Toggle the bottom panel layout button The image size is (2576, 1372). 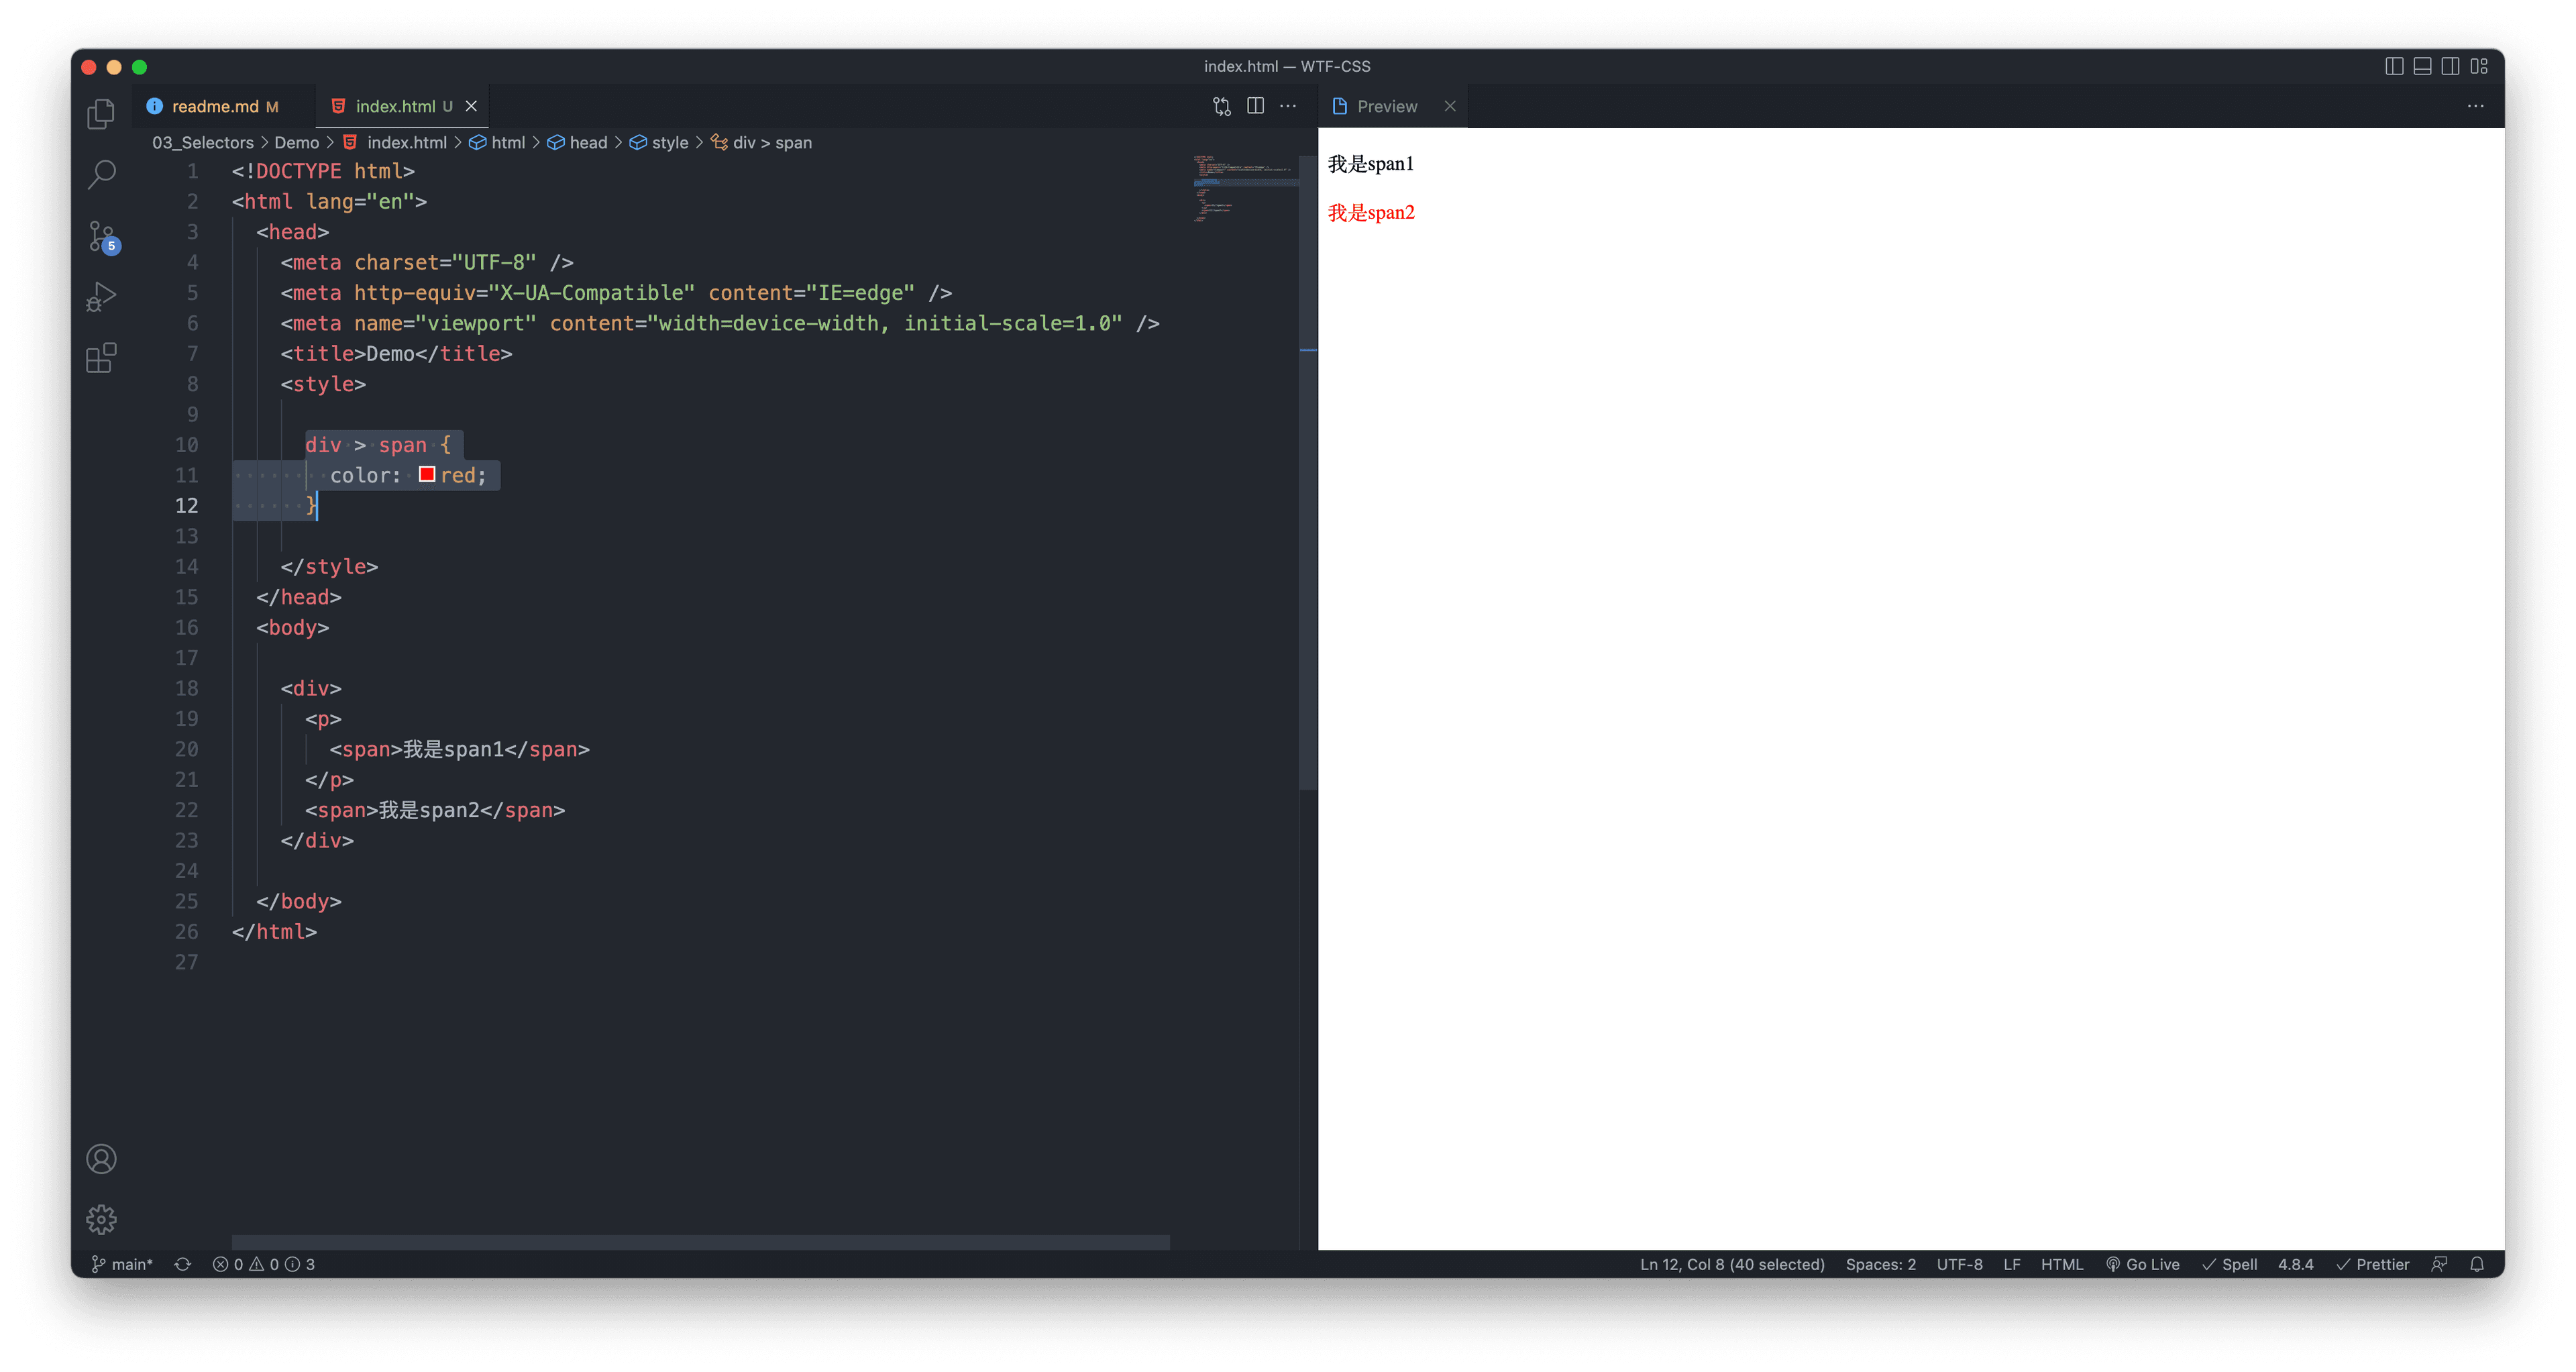click(2422, 66)
